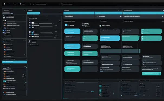The image size is (164, 101).
Task: Select the highlighted blue row in the left sidebar
Action: (14, 62)
